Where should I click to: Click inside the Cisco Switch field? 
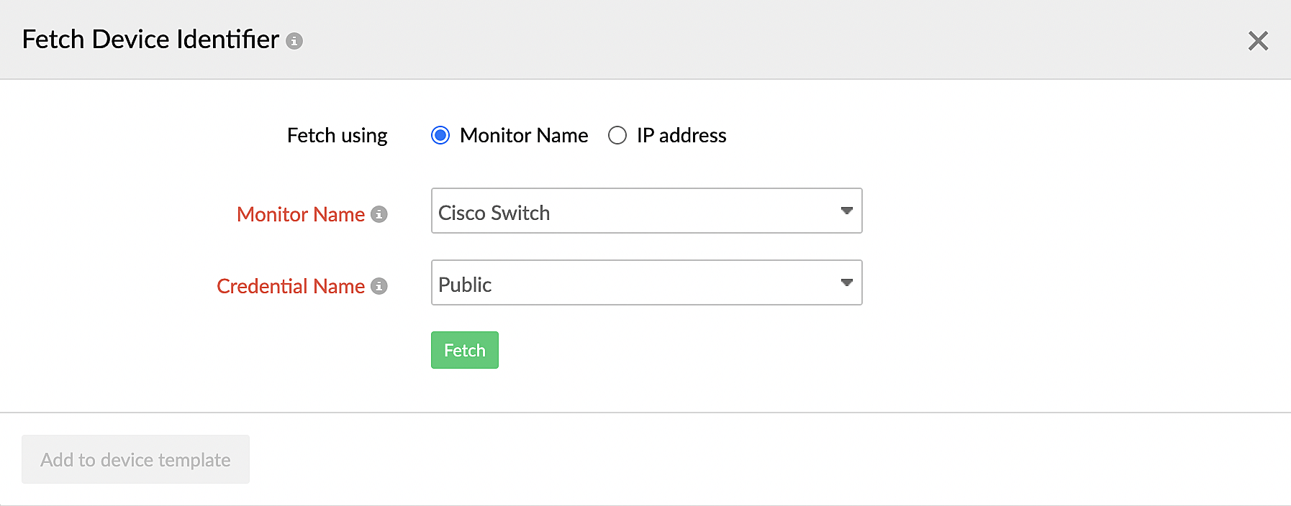point(612,211)
